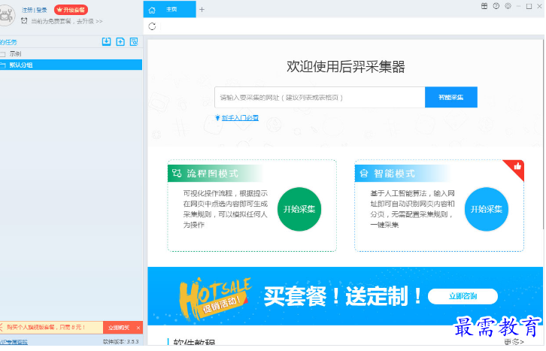Open a new tab with plus button
The width and height of the screenshot is (546, 351).
pos(202,9)
